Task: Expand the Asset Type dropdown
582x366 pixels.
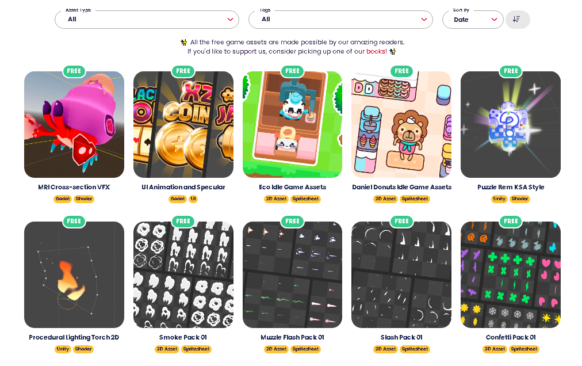Action: pyautogui.click(x=147, y=20)
